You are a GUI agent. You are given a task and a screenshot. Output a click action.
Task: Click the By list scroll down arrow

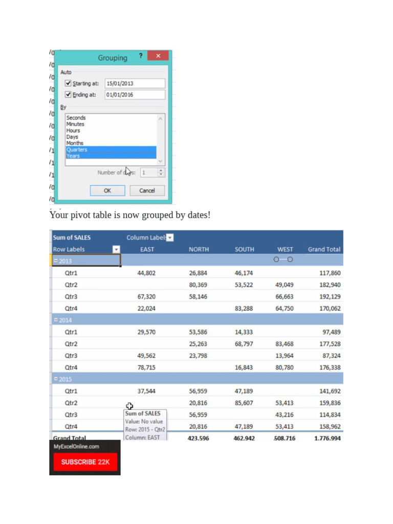[x=160, y=161]
